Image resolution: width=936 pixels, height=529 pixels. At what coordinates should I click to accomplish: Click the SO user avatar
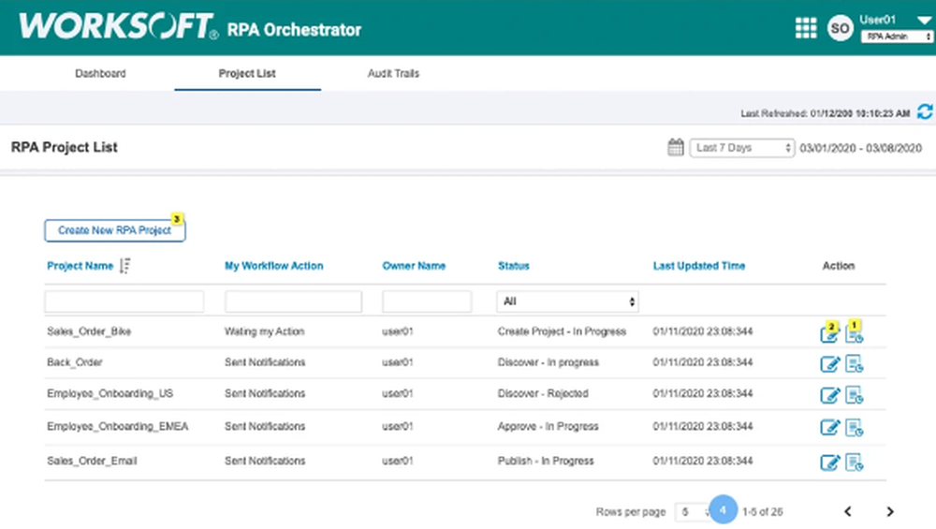(840, 28)
